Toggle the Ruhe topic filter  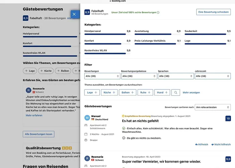point(145,92)
